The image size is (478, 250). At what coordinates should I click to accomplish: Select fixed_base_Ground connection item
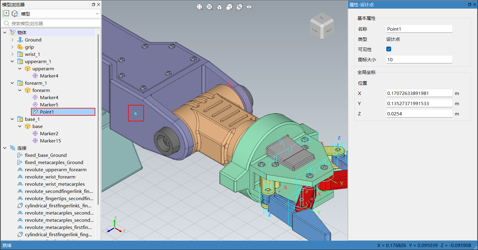tap(46, 155)
